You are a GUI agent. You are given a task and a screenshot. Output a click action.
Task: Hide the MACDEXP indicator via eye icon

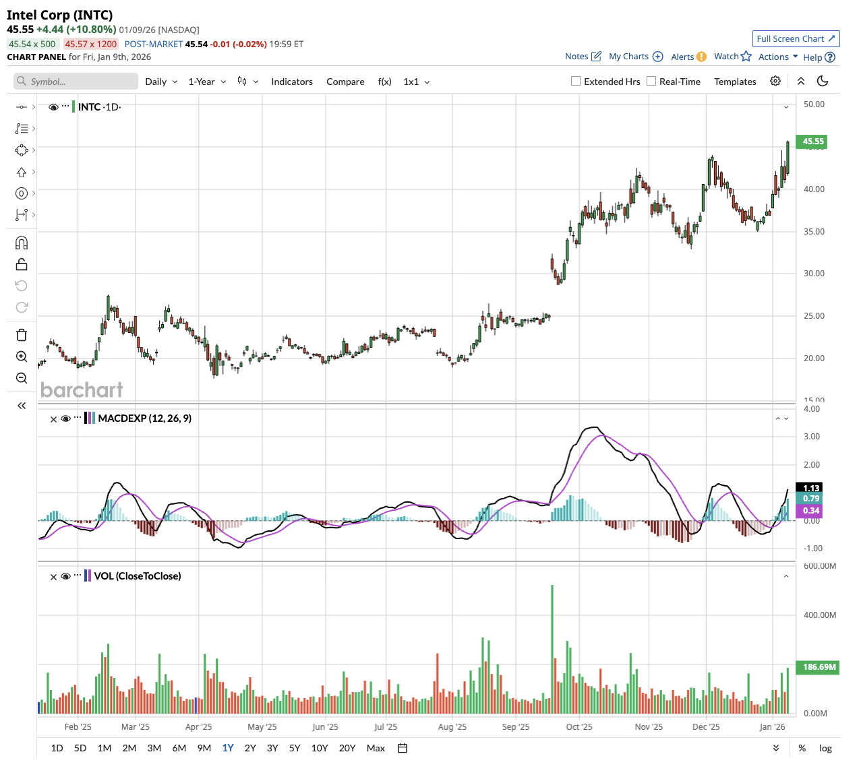[x=66, y=418]
